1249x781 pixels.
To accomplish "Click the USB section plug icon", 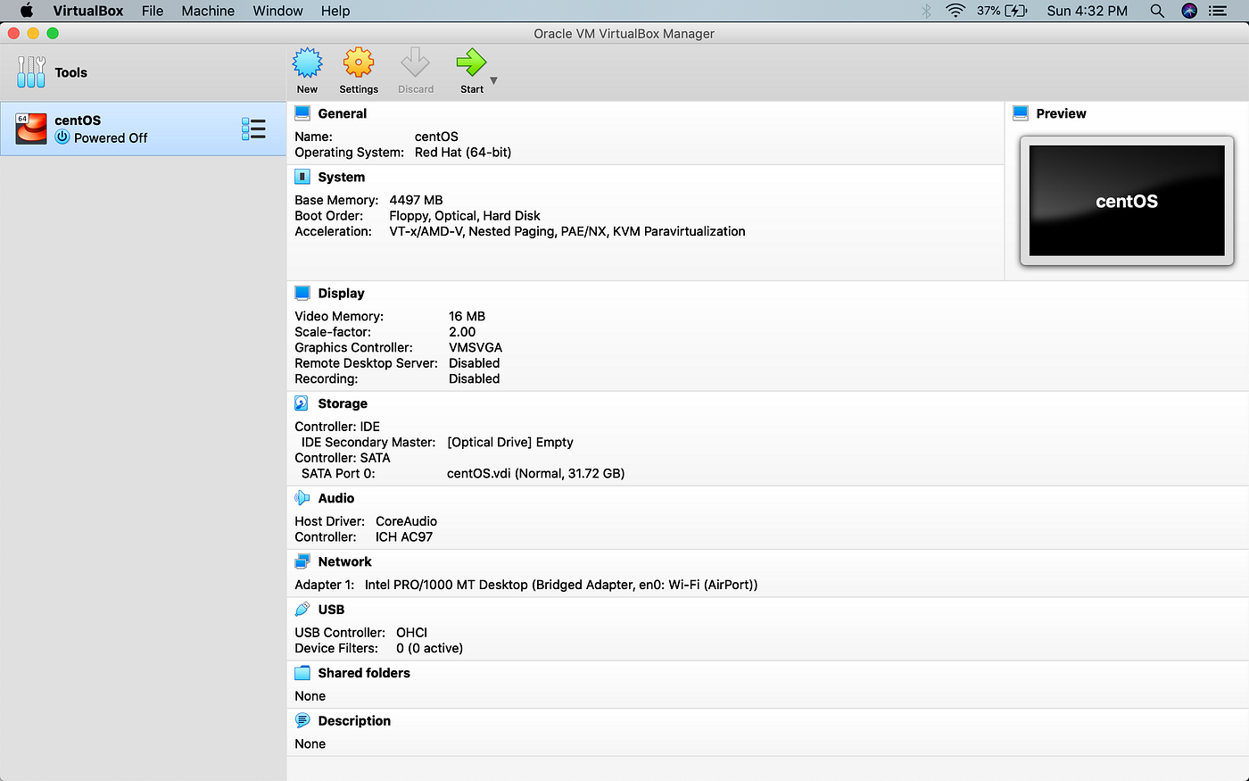I will (302, 610).
